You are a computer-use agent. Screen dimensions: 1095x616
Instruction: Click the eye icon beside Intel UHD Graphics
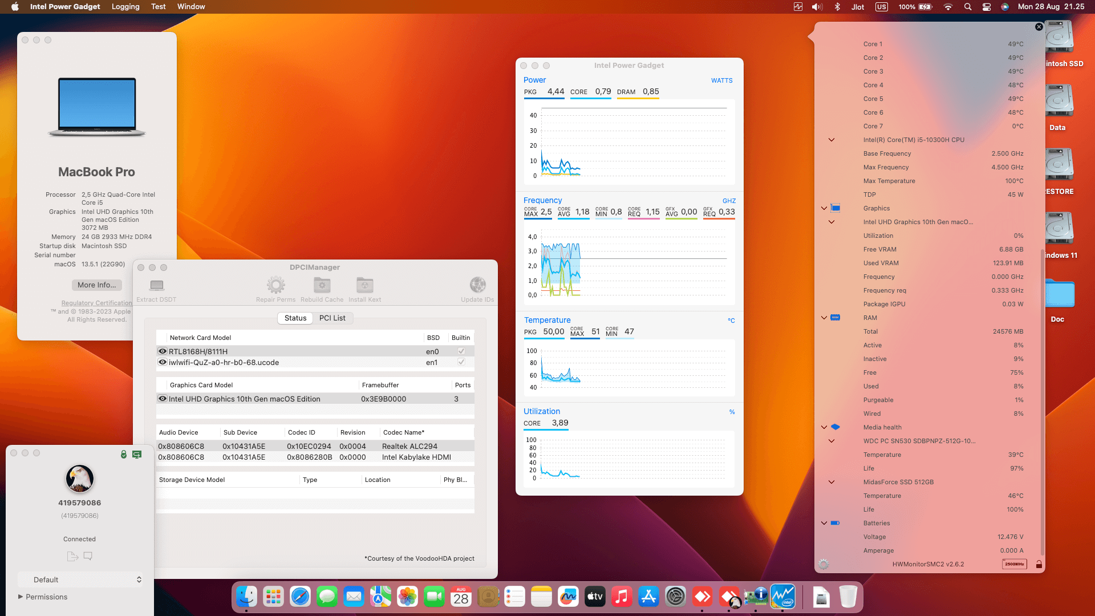click(x=163, y=399)
